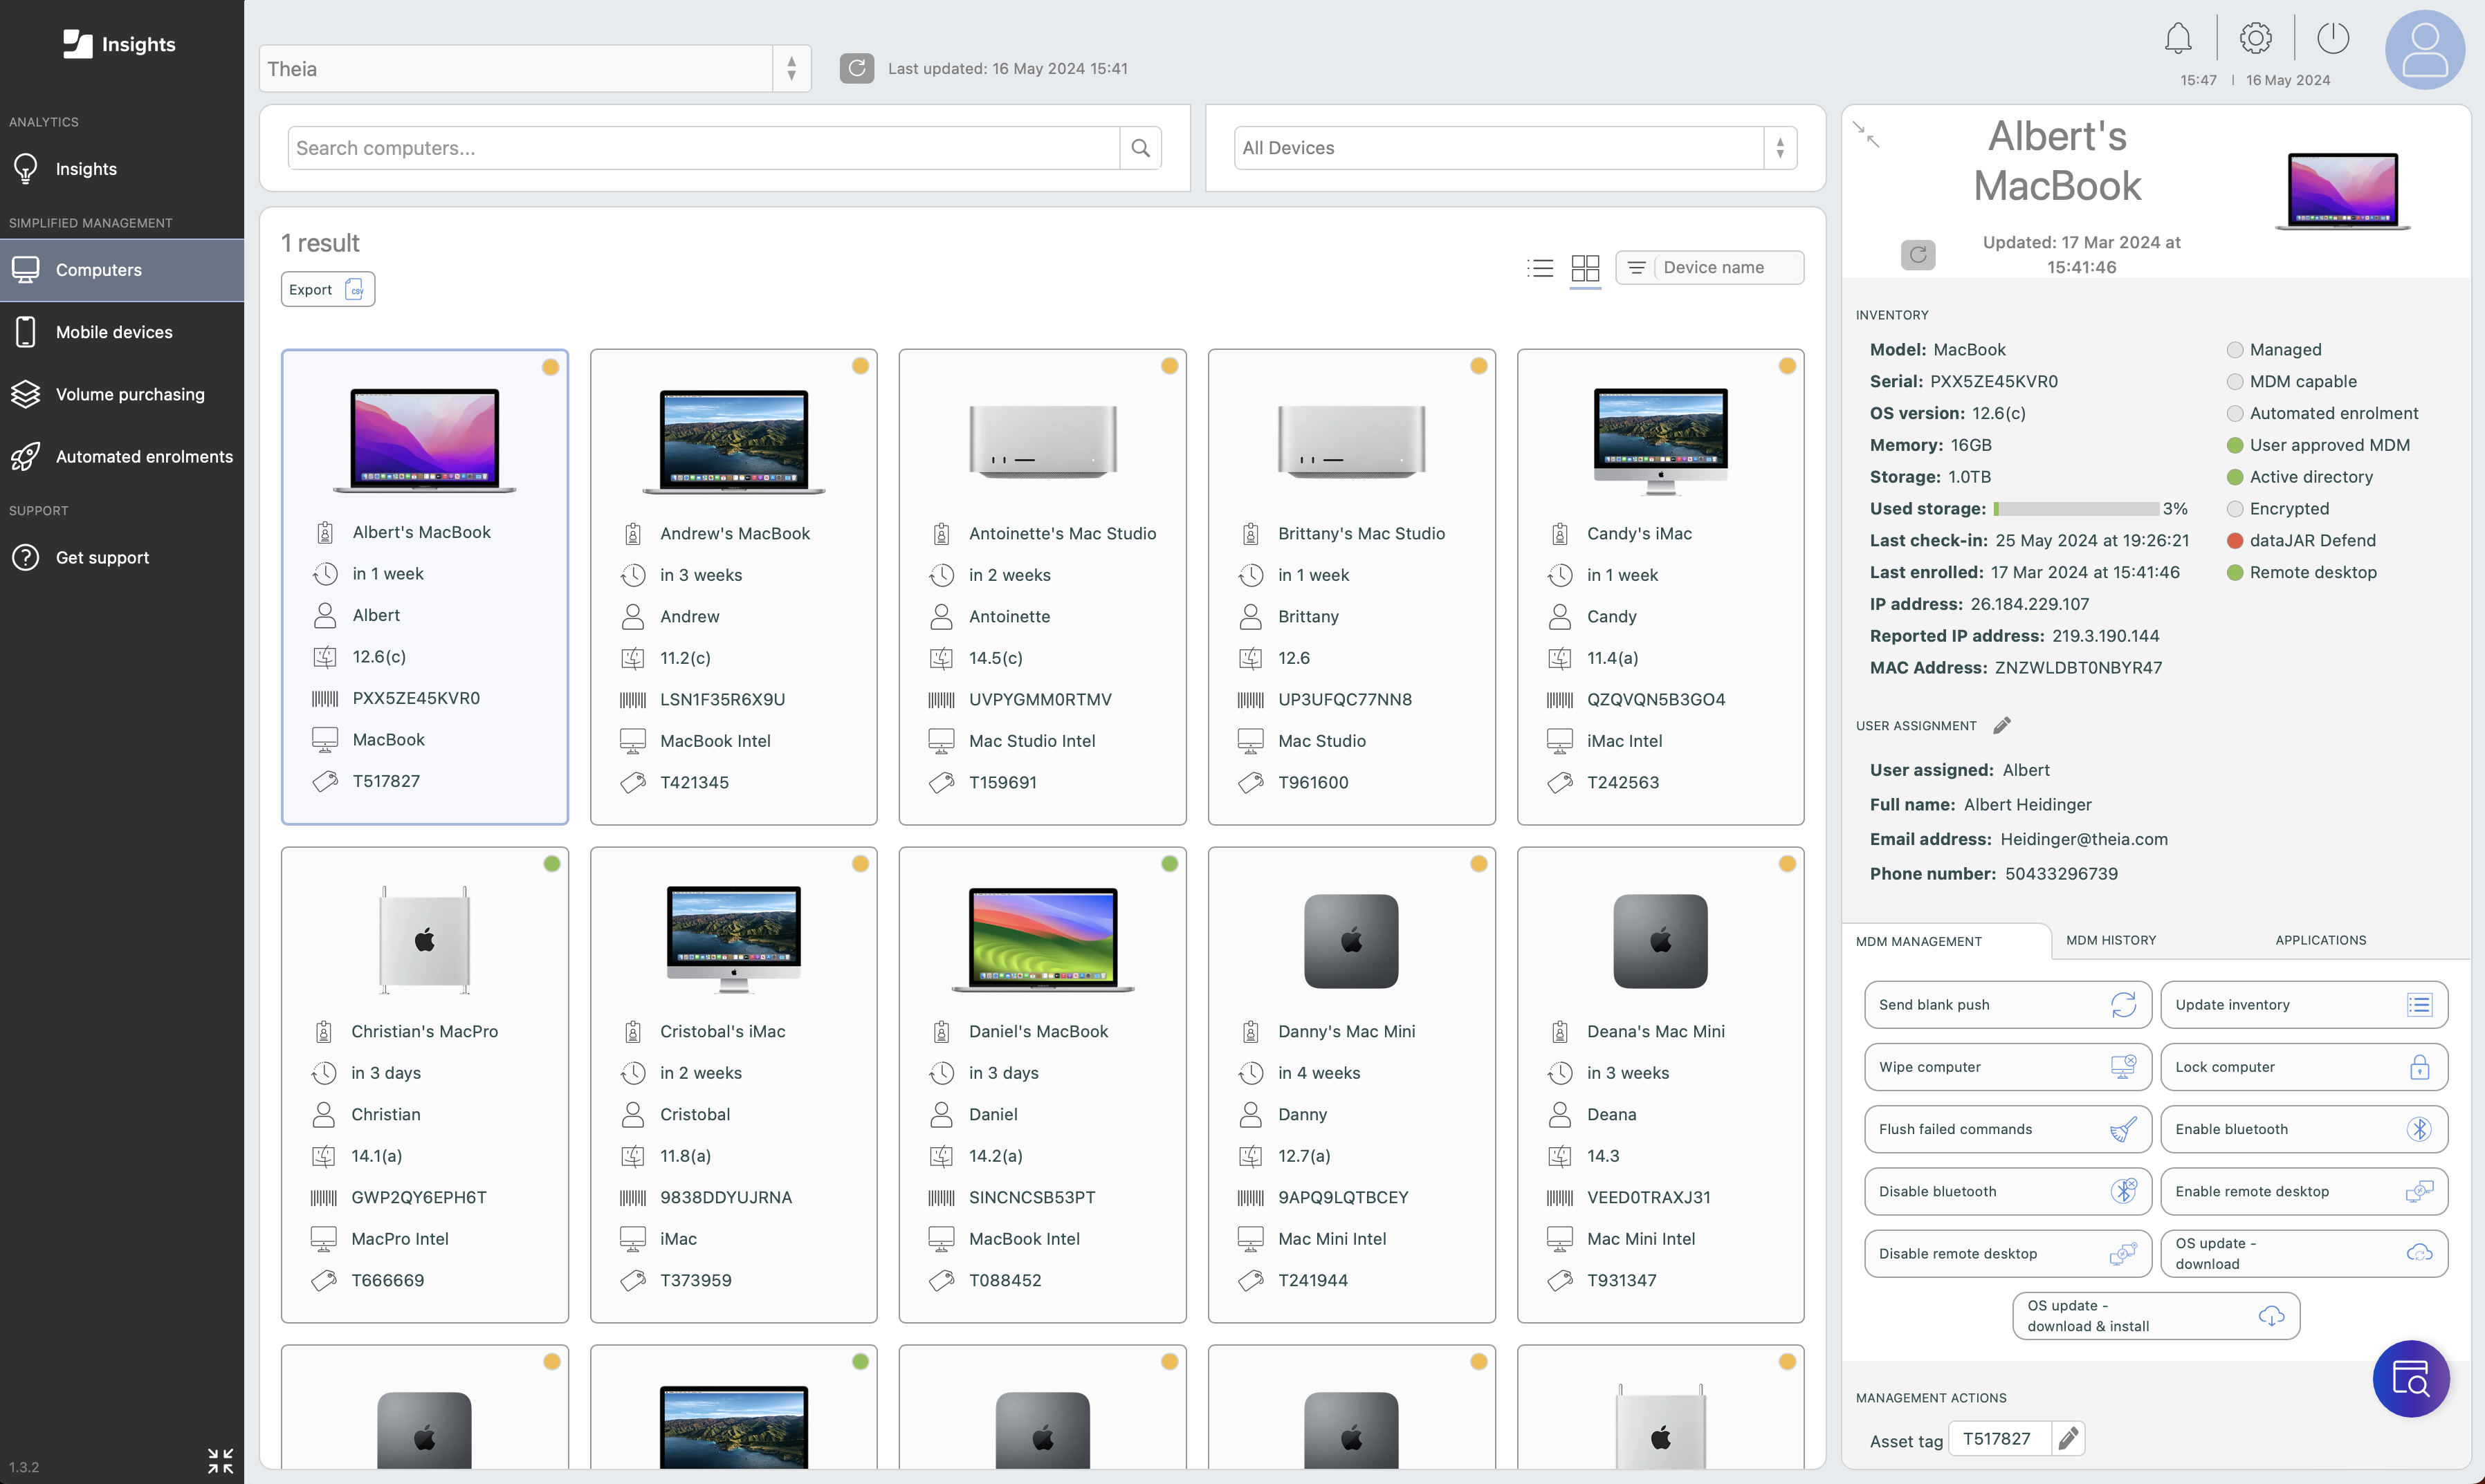The width and height of the screenshot is (2485, 1484).
Task: Click the Used storage progress bar
Action: click(x=2076, y=509)
